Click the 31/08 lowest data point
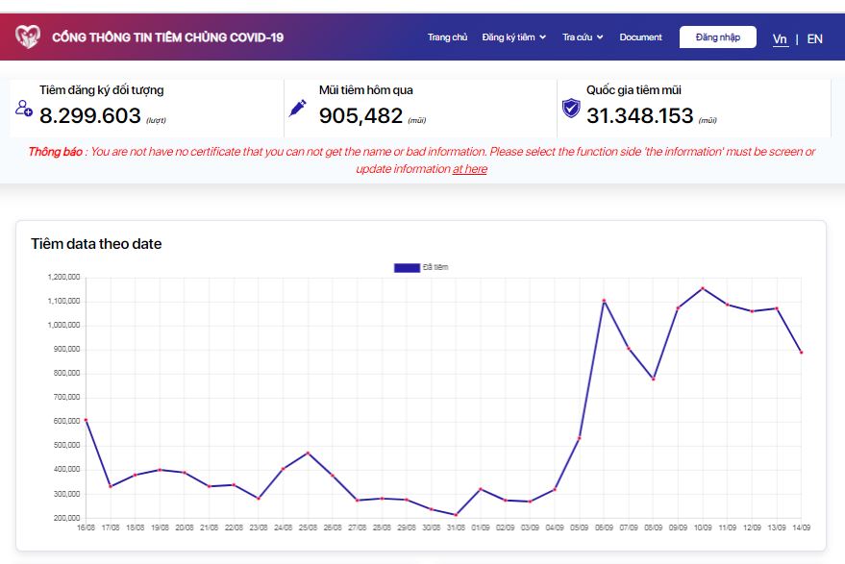Viewport: 845px width, 564px height. 456,514
